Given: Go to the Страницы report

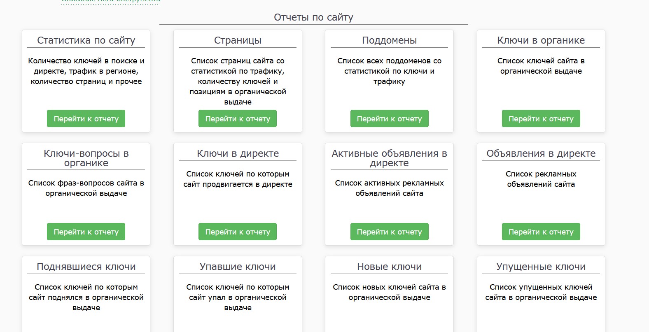Looking at the screenshot, I should pyautogui.click(x=237, y=118).
